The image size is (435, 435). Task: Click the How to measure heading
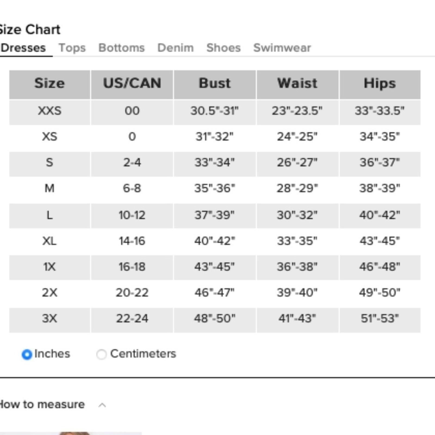(42, 405)
